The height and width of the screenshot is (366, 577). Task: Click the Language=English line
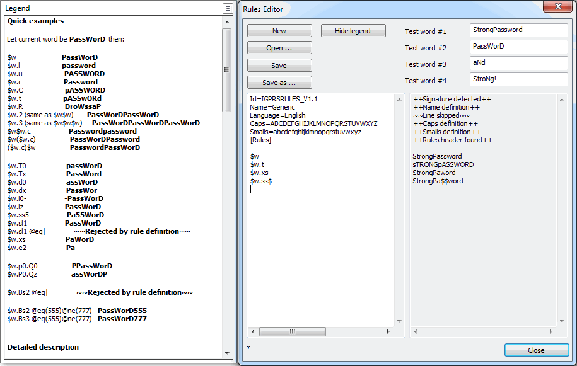(x=277, y=115)
